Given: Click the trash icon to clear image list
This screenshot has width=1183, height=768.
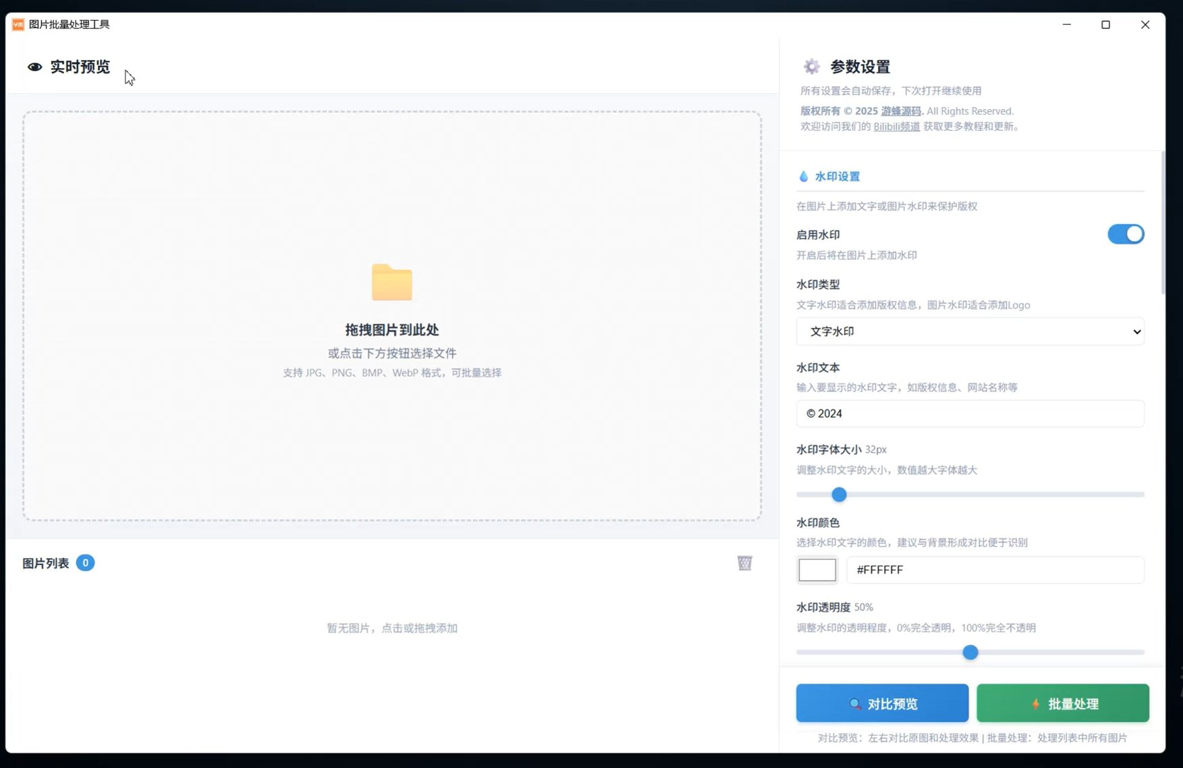Looking at the screenshot, I should (x=744, y=563).
